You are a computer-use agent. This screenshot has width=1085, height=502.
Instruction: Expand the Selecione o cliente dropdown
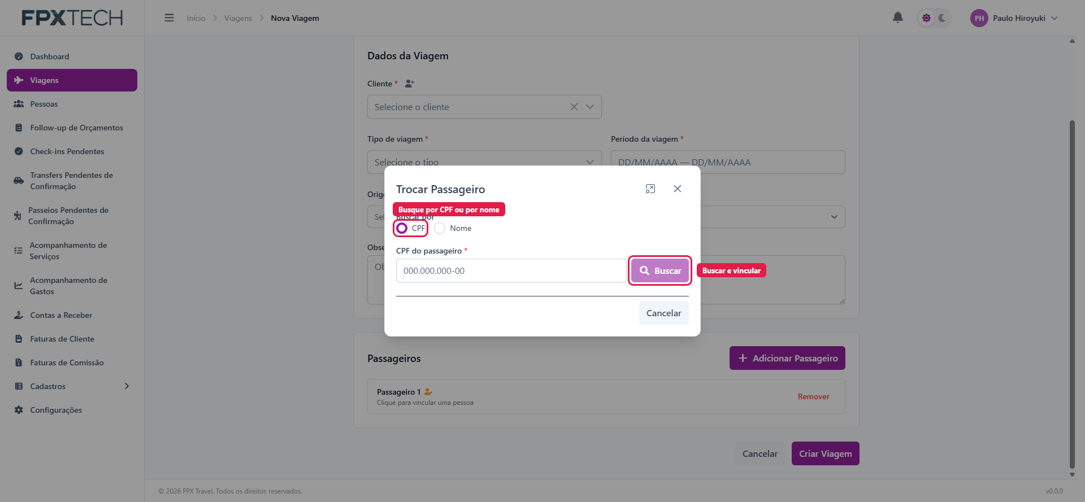point(590,107)
